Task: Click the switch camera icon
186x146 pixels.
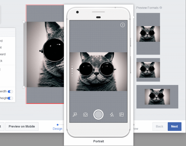Action: tap(85, 115)
